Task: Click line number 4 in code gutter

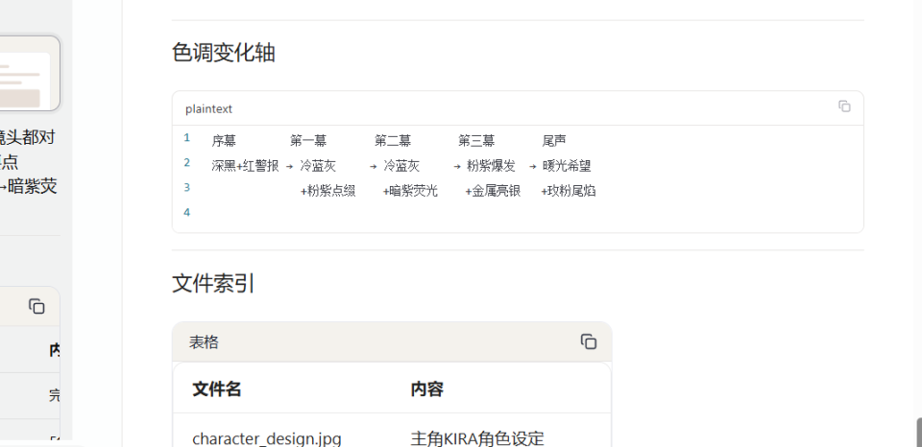Action: [x=187, y=213]
